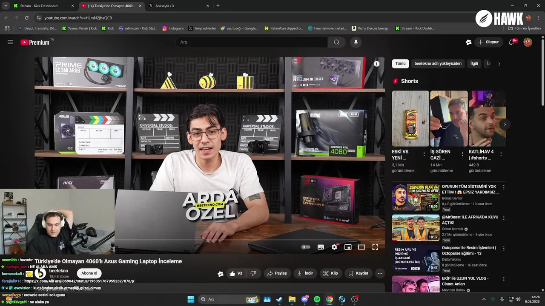Open File Explorer from the taskbar
Image resolution: width=545 pixels, height=306 pixels.
292,299
